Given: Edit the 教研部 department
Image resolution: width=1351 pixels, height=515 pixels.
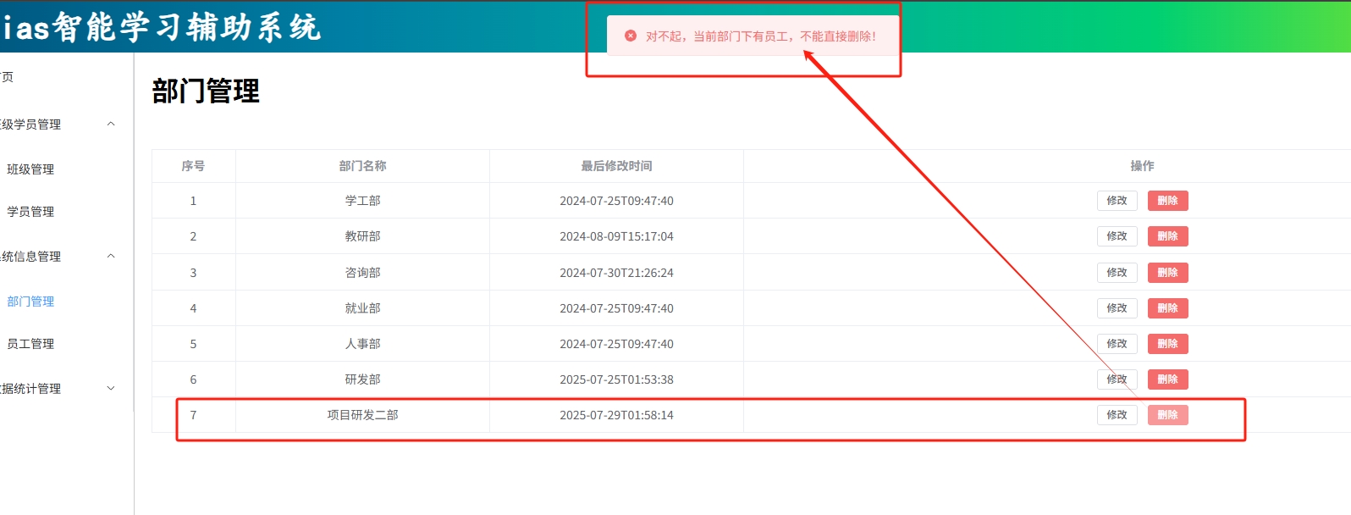Looking at the screenshot, I should click(1117, 236).
